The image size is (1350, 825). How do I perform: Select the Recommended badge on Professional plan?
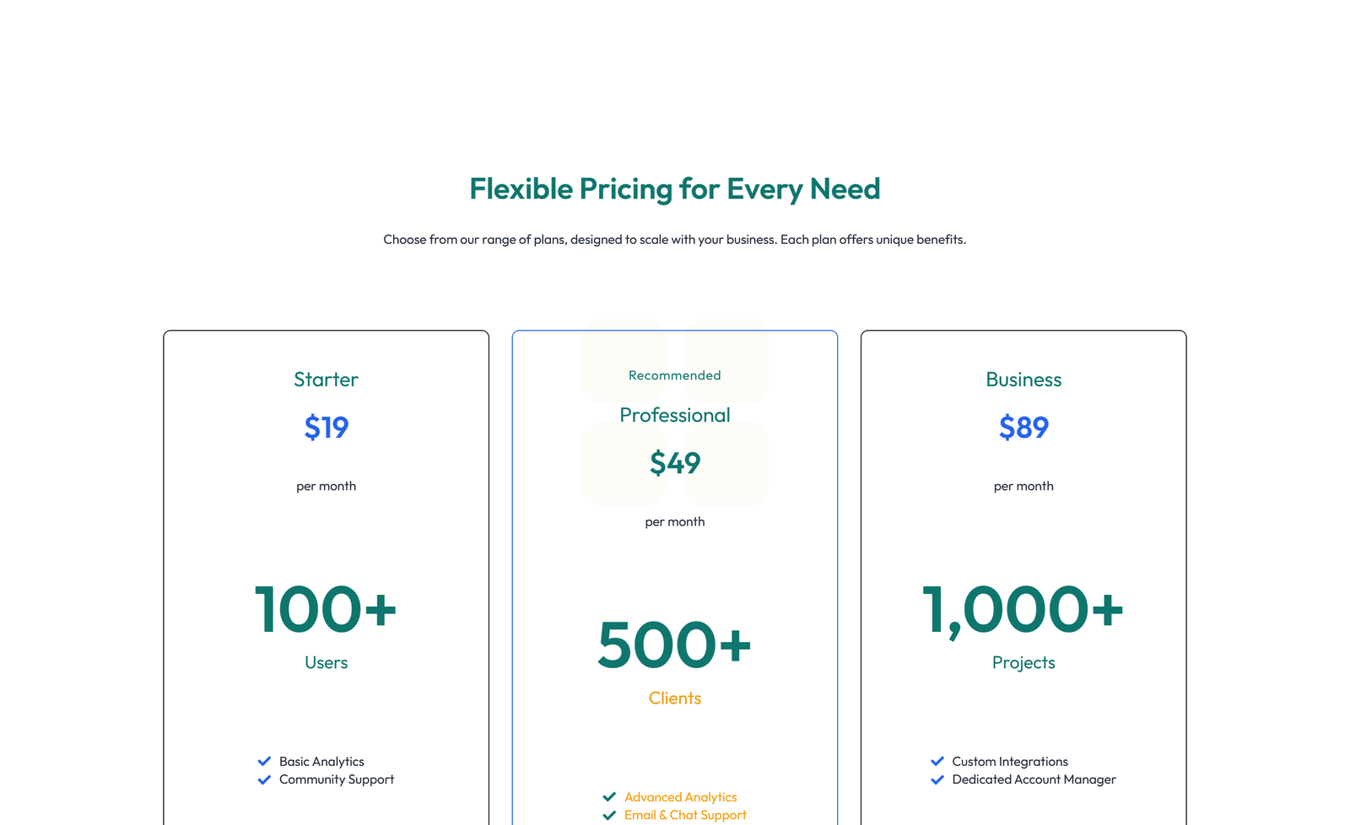[674, 375]
